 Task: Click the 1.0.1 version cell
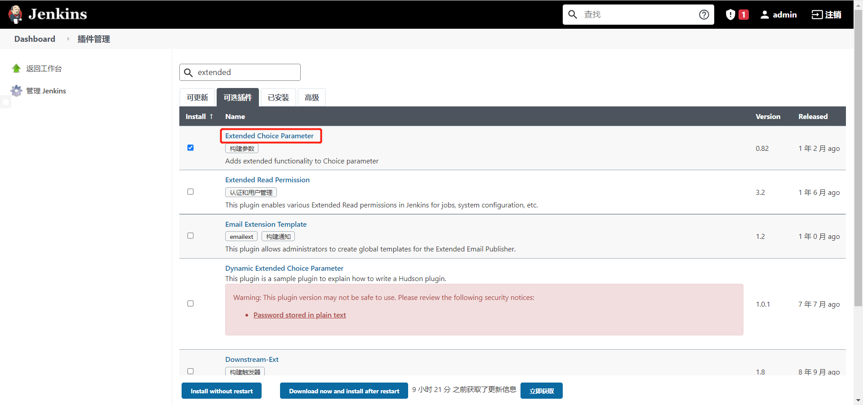pyautogui.click(x=763, y=304)
